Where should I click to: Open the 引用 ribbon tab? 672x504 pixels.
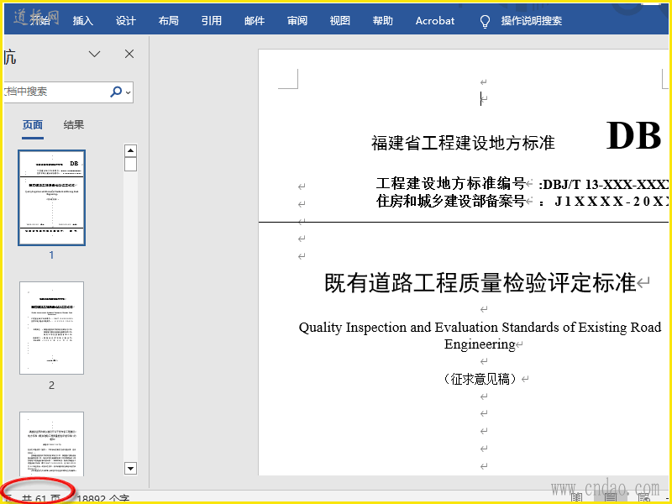point(212,20)
